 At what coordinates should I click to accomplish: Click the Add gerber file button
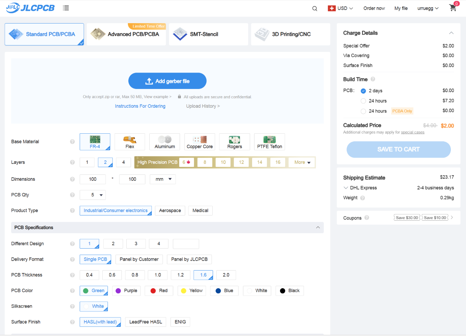(167, 81)
